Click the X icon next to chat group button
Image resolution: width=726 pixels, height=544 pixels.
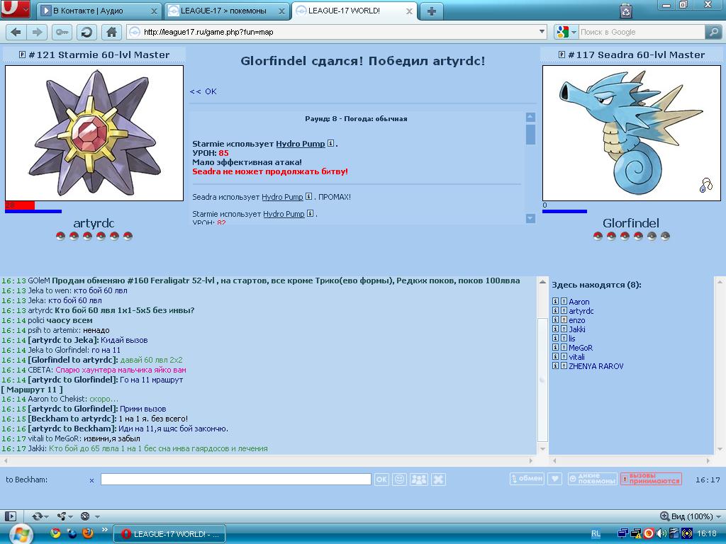click(438, 480)
